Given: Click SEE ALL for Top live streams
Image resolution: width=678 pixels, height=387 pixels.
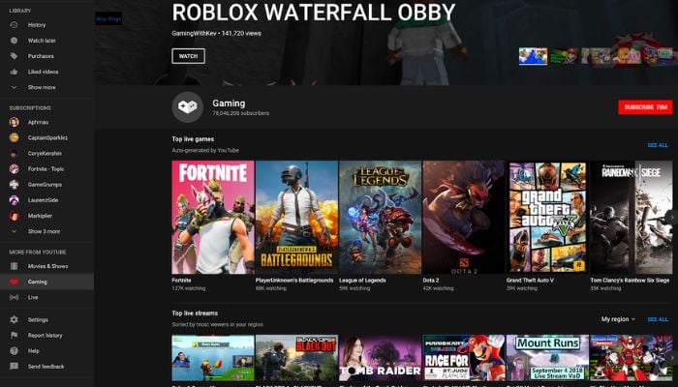Looking at the screenshot, I should click(658, 319).
